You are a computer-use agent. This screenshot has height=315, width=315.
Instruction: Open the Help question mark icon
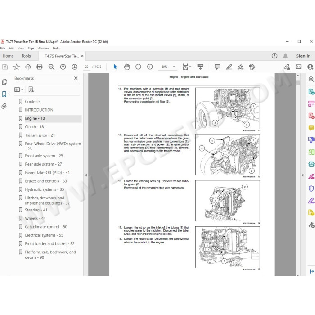pos(274,56)
